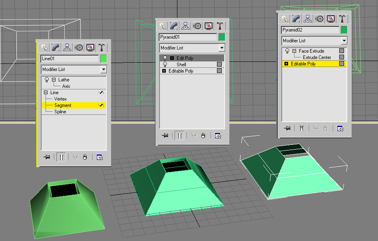Click Pin Stack icon in Line01 panel
The width and height of the screenshot is (378, 241).
(47, 157)
